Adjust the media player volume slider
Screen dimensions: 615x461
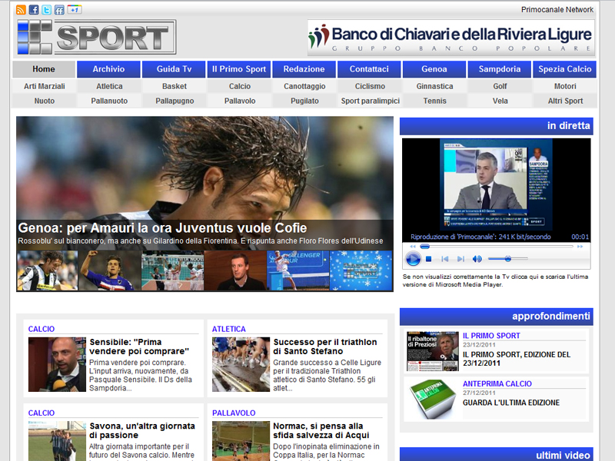[507, 259]
